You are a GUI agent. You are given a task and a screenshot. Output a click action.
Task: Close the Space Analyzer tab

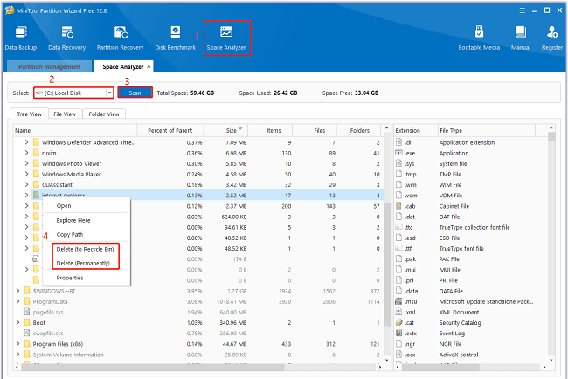coord(149,66)
